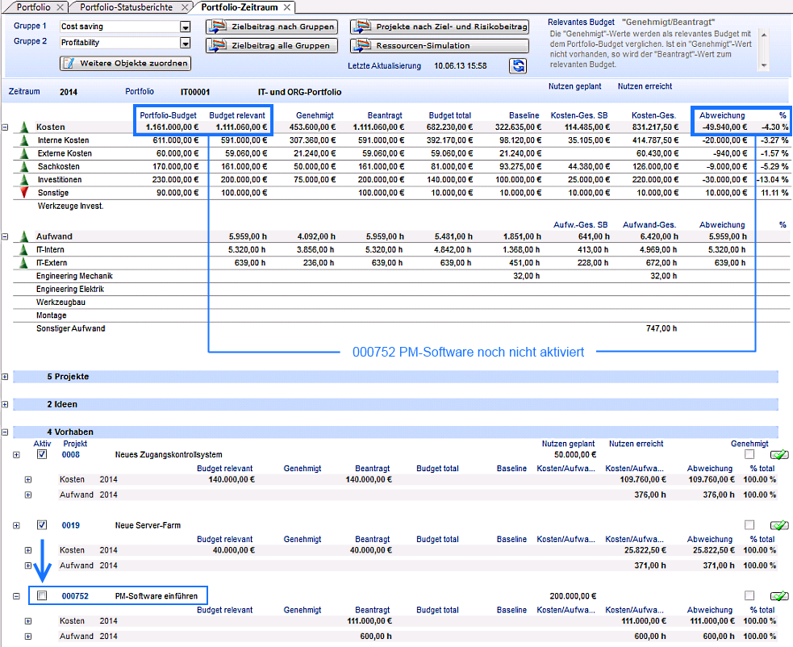The height and width of the screenshot is (647, 793).
Task: Expand the 2 Ideen section
Action: click(x=6, y=404)
